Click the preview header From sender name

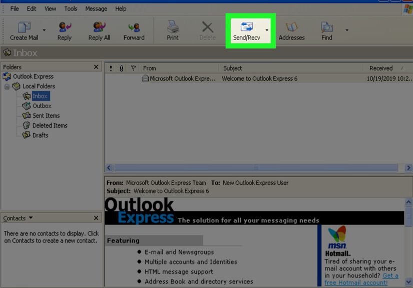166,183
